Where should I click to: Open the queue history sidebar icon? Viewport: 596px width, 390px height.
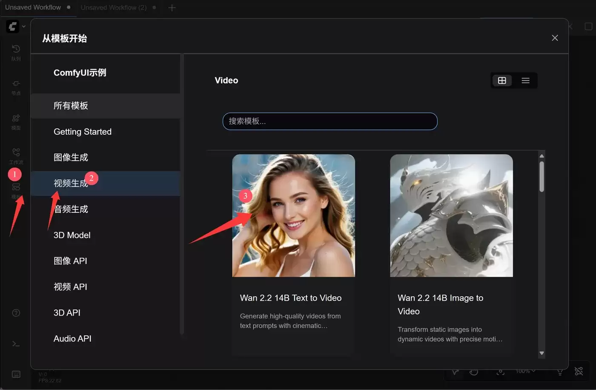16,49
